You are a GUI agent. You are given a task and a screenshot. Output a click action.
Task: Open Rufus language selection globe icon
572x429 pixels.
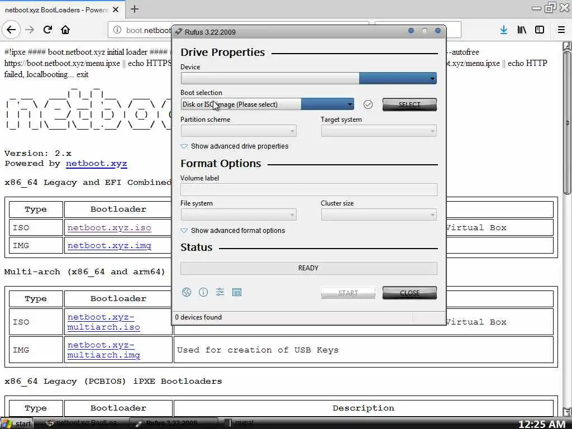click(187, 292)
